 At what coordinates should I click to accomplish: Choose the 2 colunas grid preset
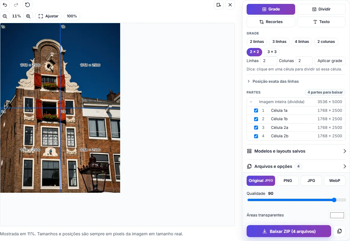tap(326, 42)
